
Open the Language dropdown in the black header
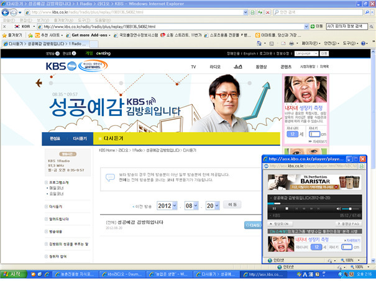(x=306, y=53)
